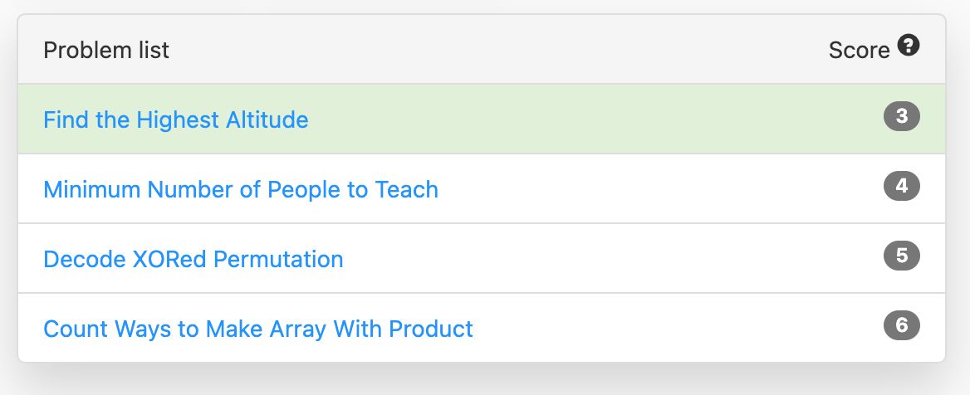Select the row containing the 4-point badge

482,188
